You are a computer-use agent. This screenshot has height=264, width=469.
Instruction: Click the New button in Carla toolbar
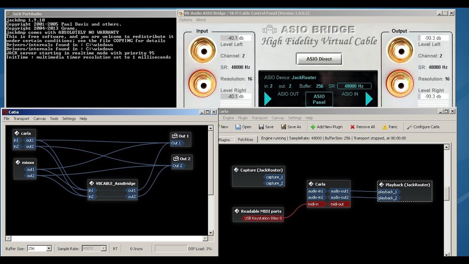tap(224, 127)
